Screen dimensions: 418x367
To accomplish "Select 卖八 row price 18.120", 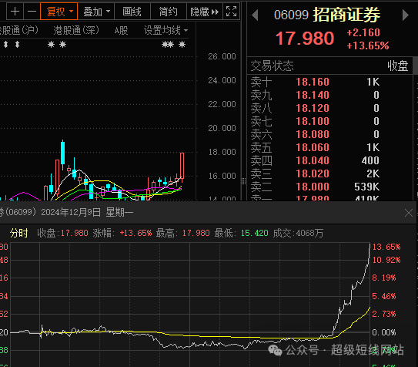I will click(313, 108).
